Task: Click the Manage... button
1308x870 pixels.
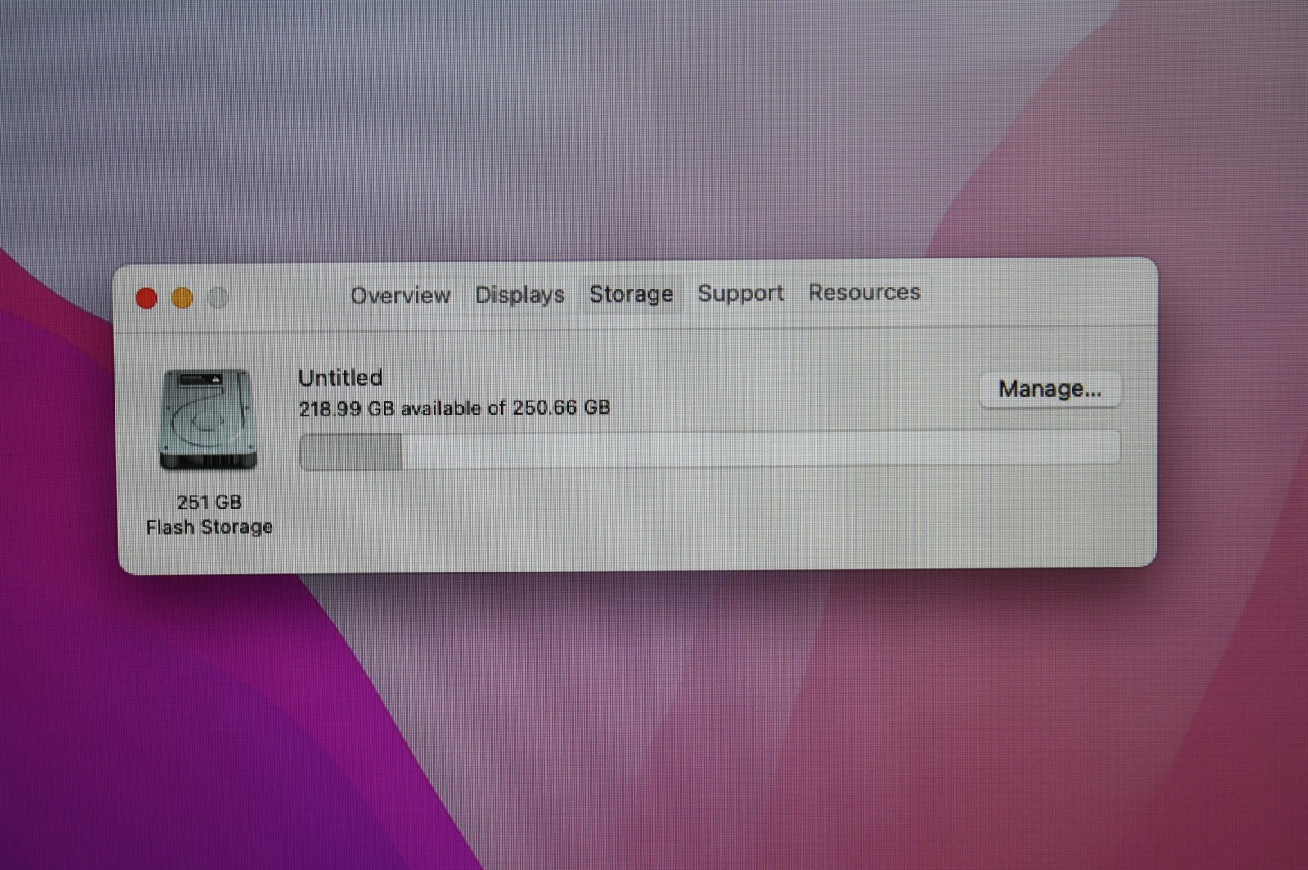Action: 1050,389
